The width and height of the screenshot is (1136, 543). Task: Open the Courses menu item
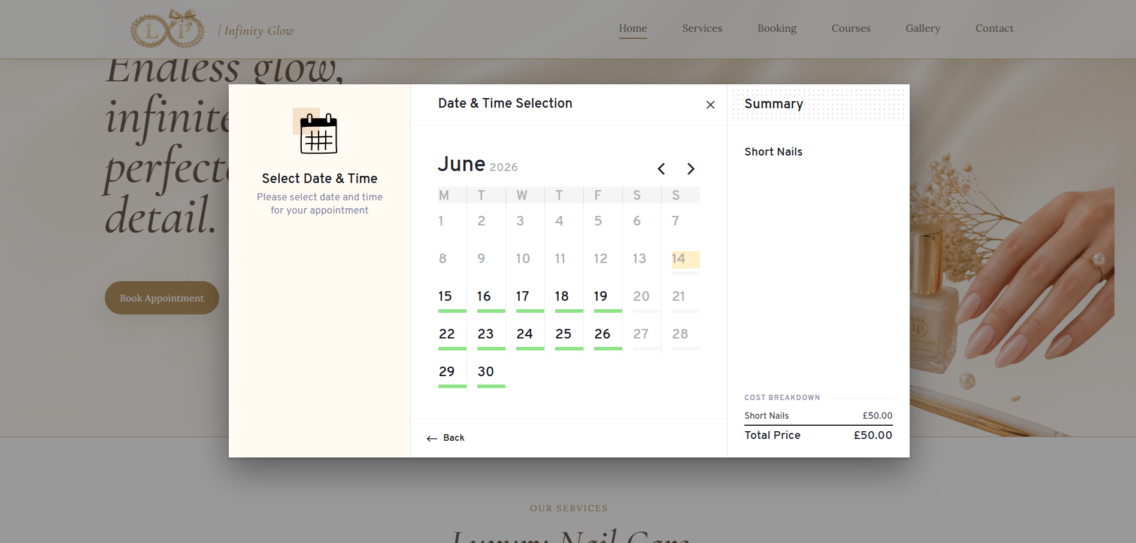tap(851, 28)
